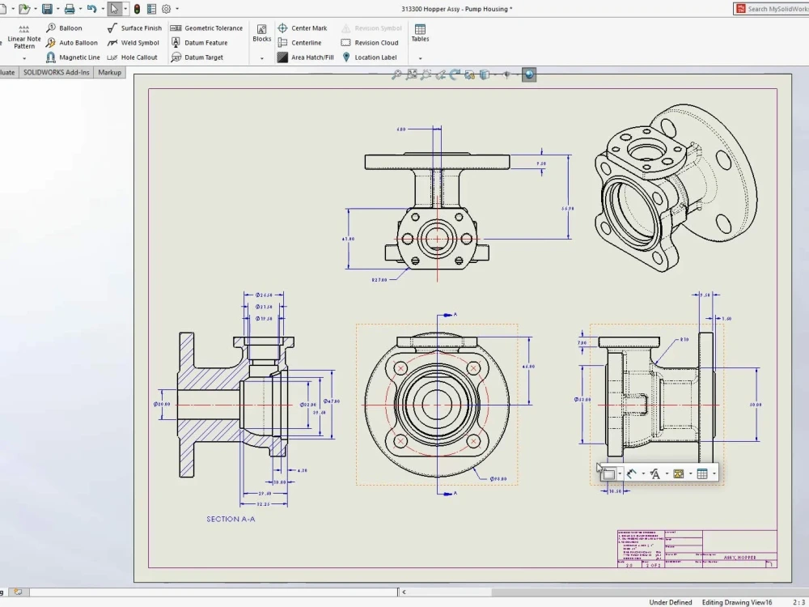Choose the Hole Callout tool
The image size is (809, 607).
coord(132,57)
